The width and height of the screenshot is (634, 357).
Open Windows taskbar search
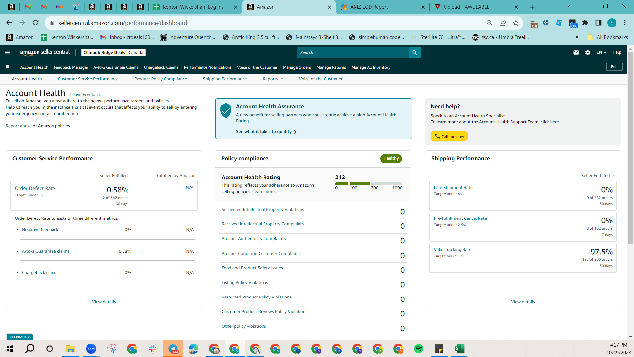30,349
